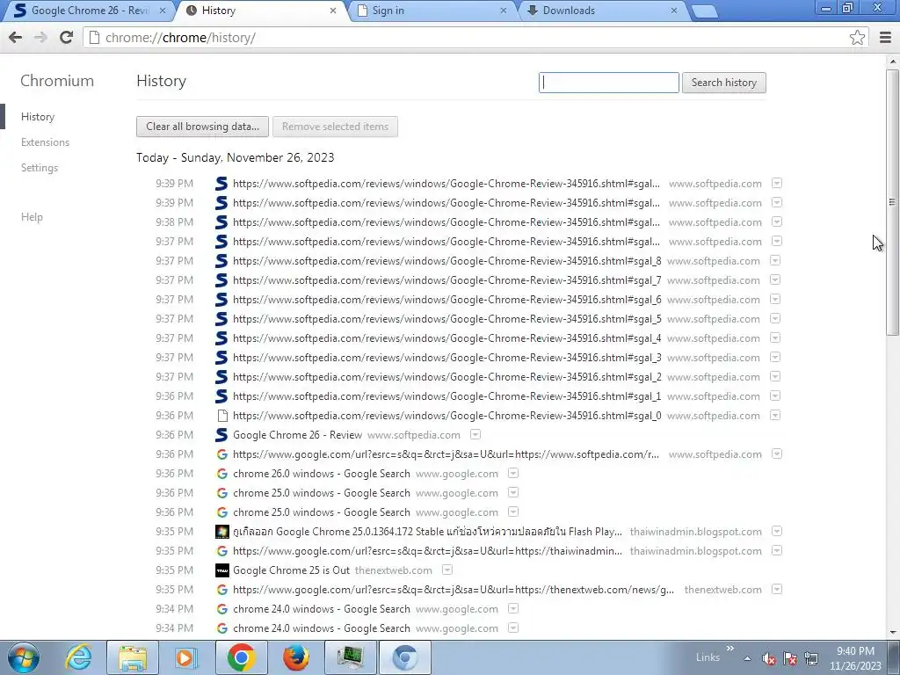Click the browser forward arrow

(x=40, y=37)
